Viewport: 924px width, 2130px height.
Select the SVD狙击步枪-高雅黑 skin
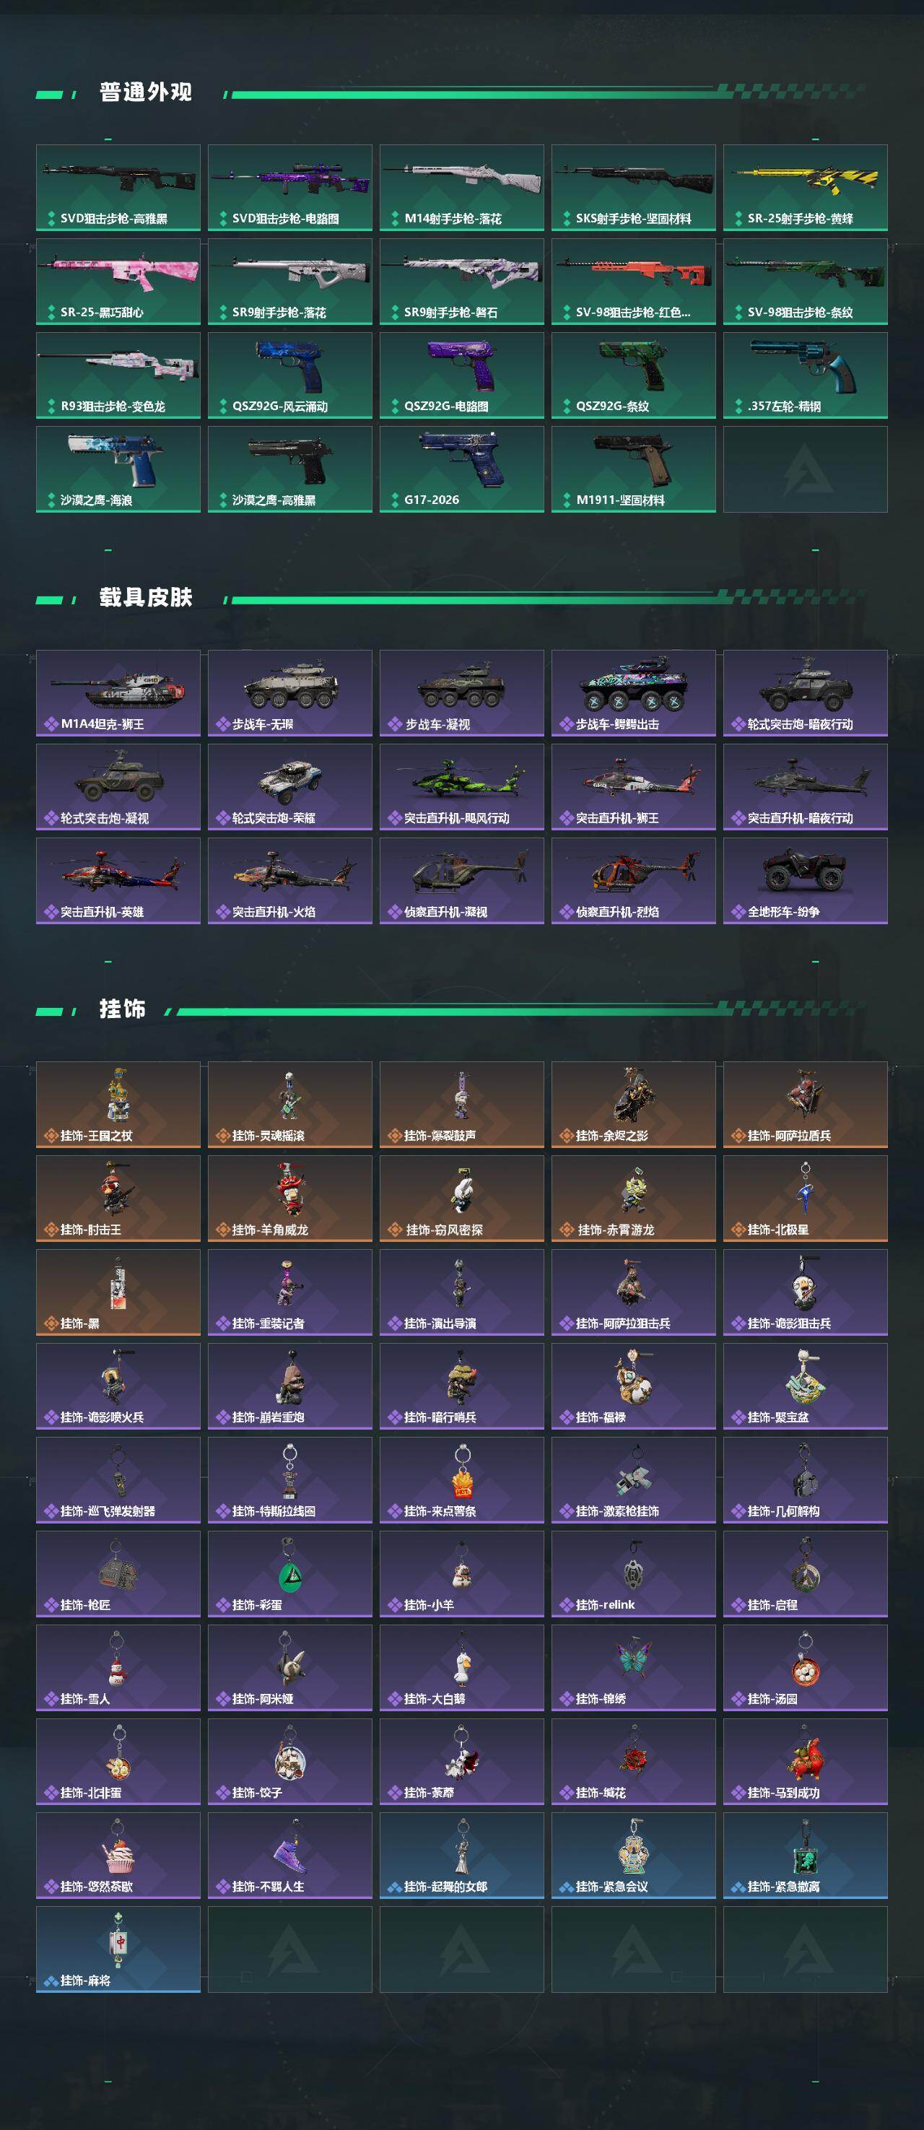[118, 187]
